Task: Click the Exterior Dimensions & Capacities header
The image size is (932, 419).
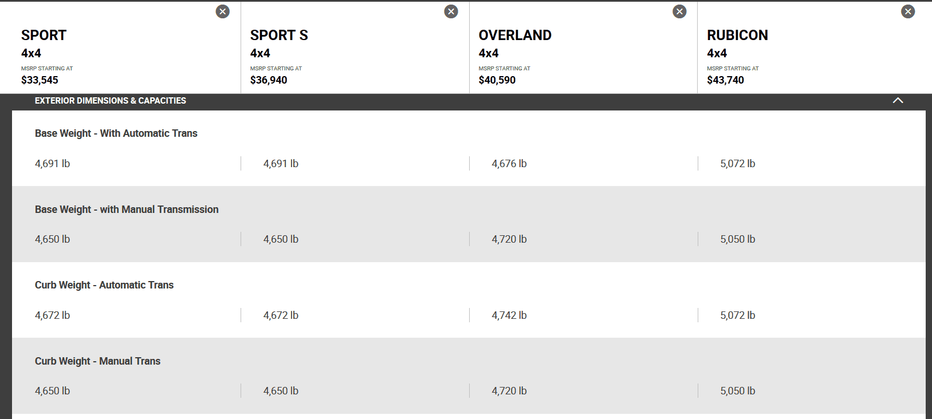Action: coord(111,101)
